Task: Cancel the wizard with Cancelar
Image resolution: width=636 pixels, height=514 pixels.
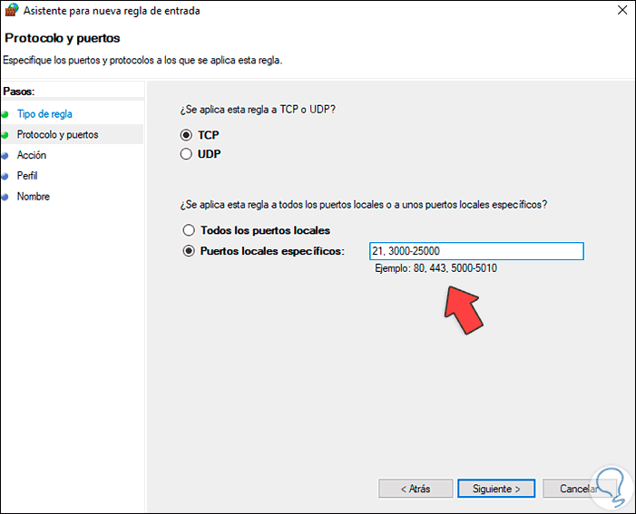Action: 577,489
